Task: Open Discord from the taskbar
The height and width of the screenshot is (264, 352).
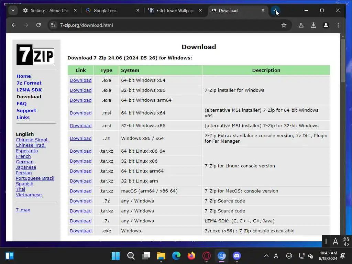Action: [x=236, y=256]
